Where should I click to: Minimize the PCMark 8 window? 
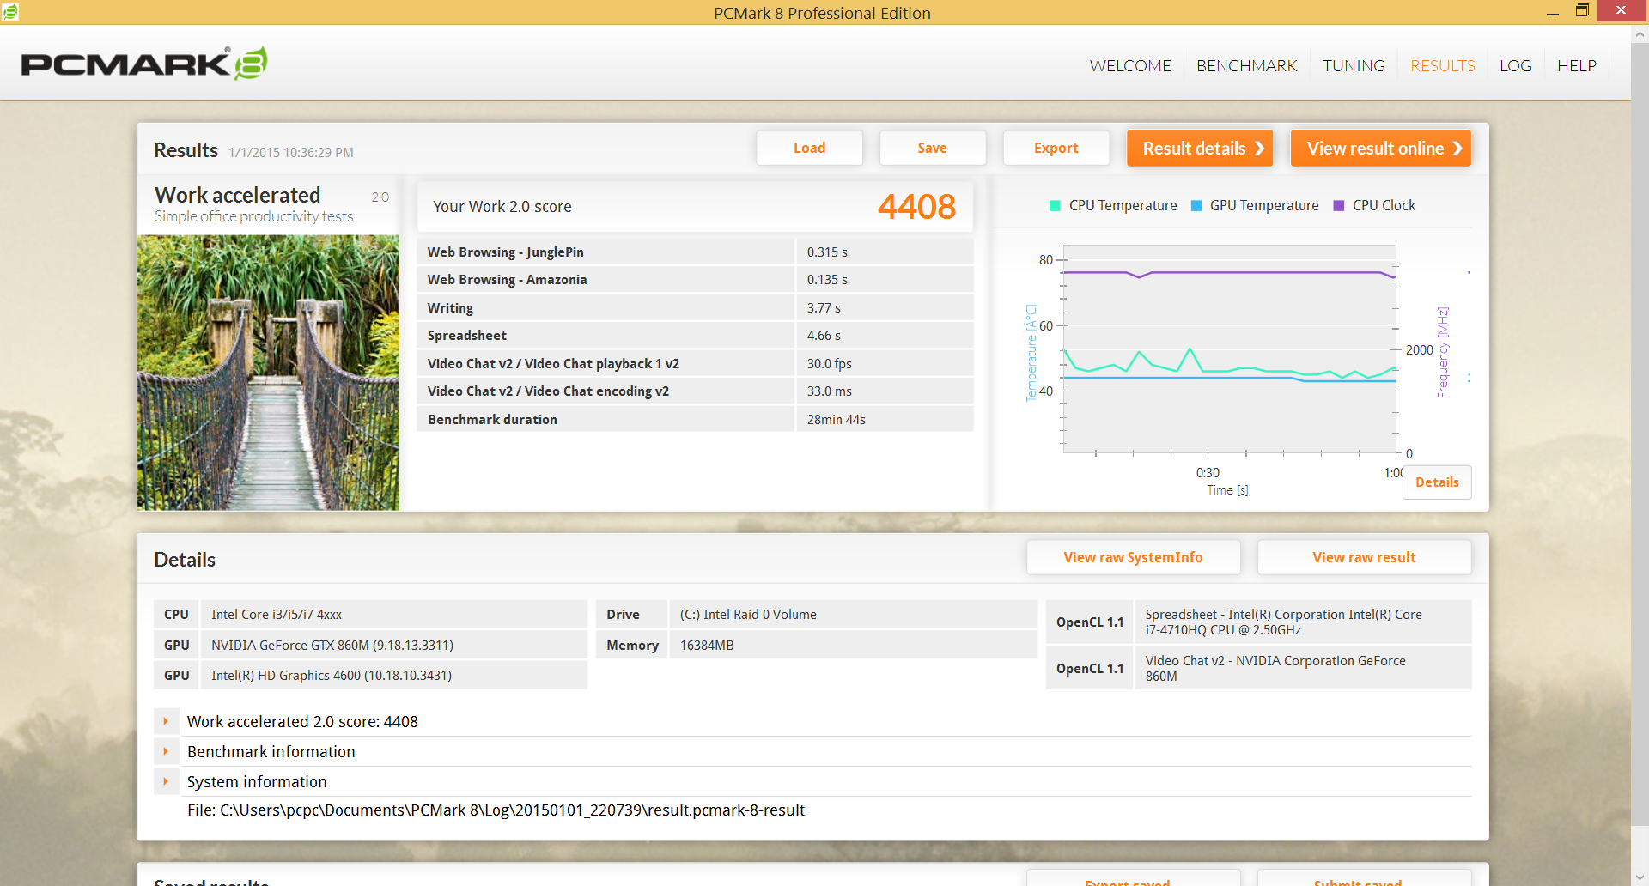point(1553,11)
